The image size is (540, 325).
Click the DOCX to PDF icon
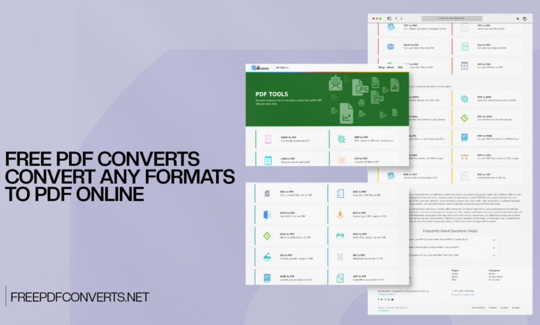267,214
